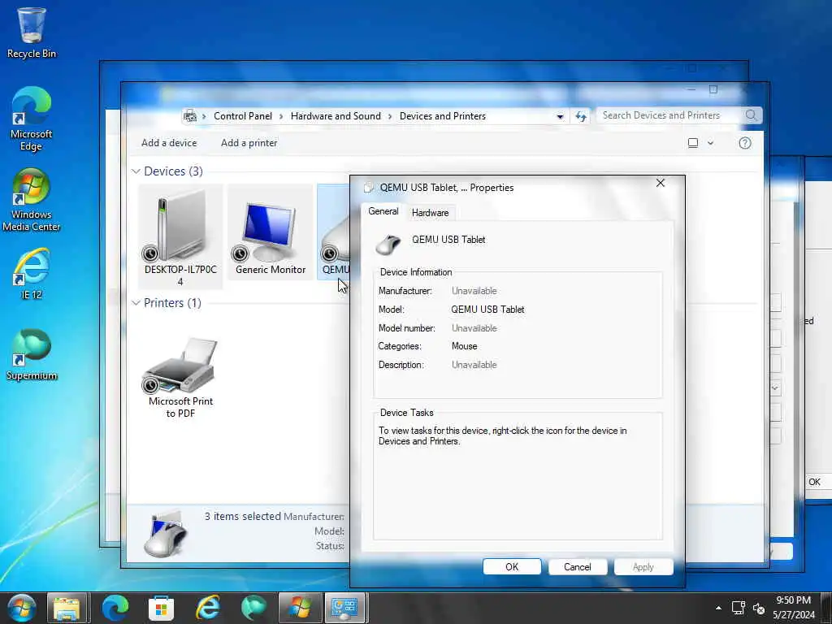Viewport: 832px width, 624px height.
Task: Expand the arrow after Control Panel breadcrumb
Action: pyautogui.click(x=282, y=116)
